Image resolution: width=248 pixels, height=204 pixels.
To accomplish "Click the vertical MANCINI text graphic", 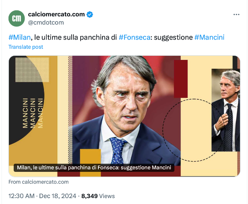I will click(33, 113).
